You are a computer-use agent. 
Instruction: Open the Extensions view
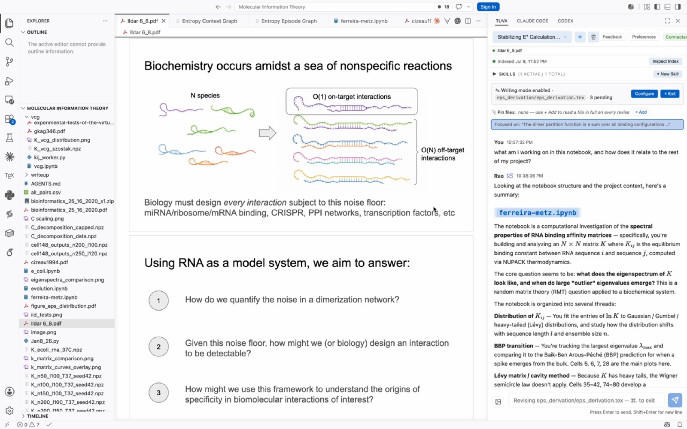(9, 119)
